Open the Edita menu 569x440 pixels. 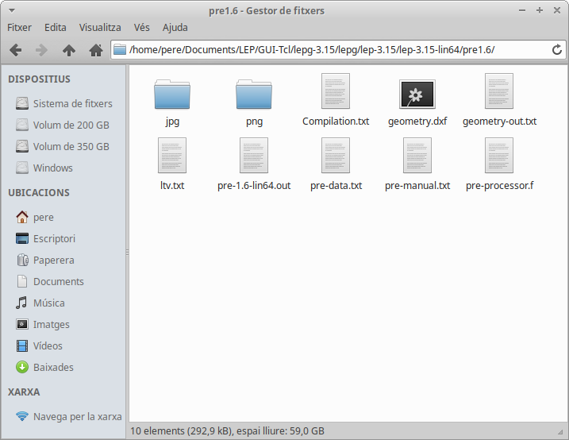pyautogui.click(x=56, y=27)
